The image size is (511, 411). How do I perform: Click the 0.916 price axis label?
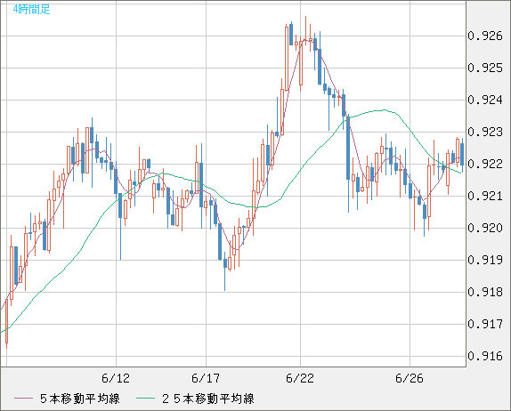tap(485, 356)
